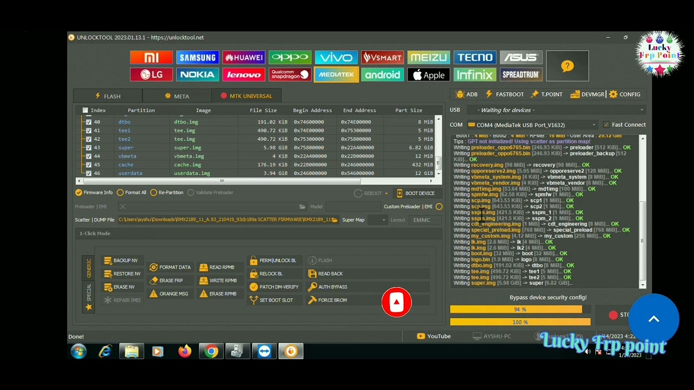Open the Super Map dropdown
Viewport: 694px width, 390px height.
(377, 220)
